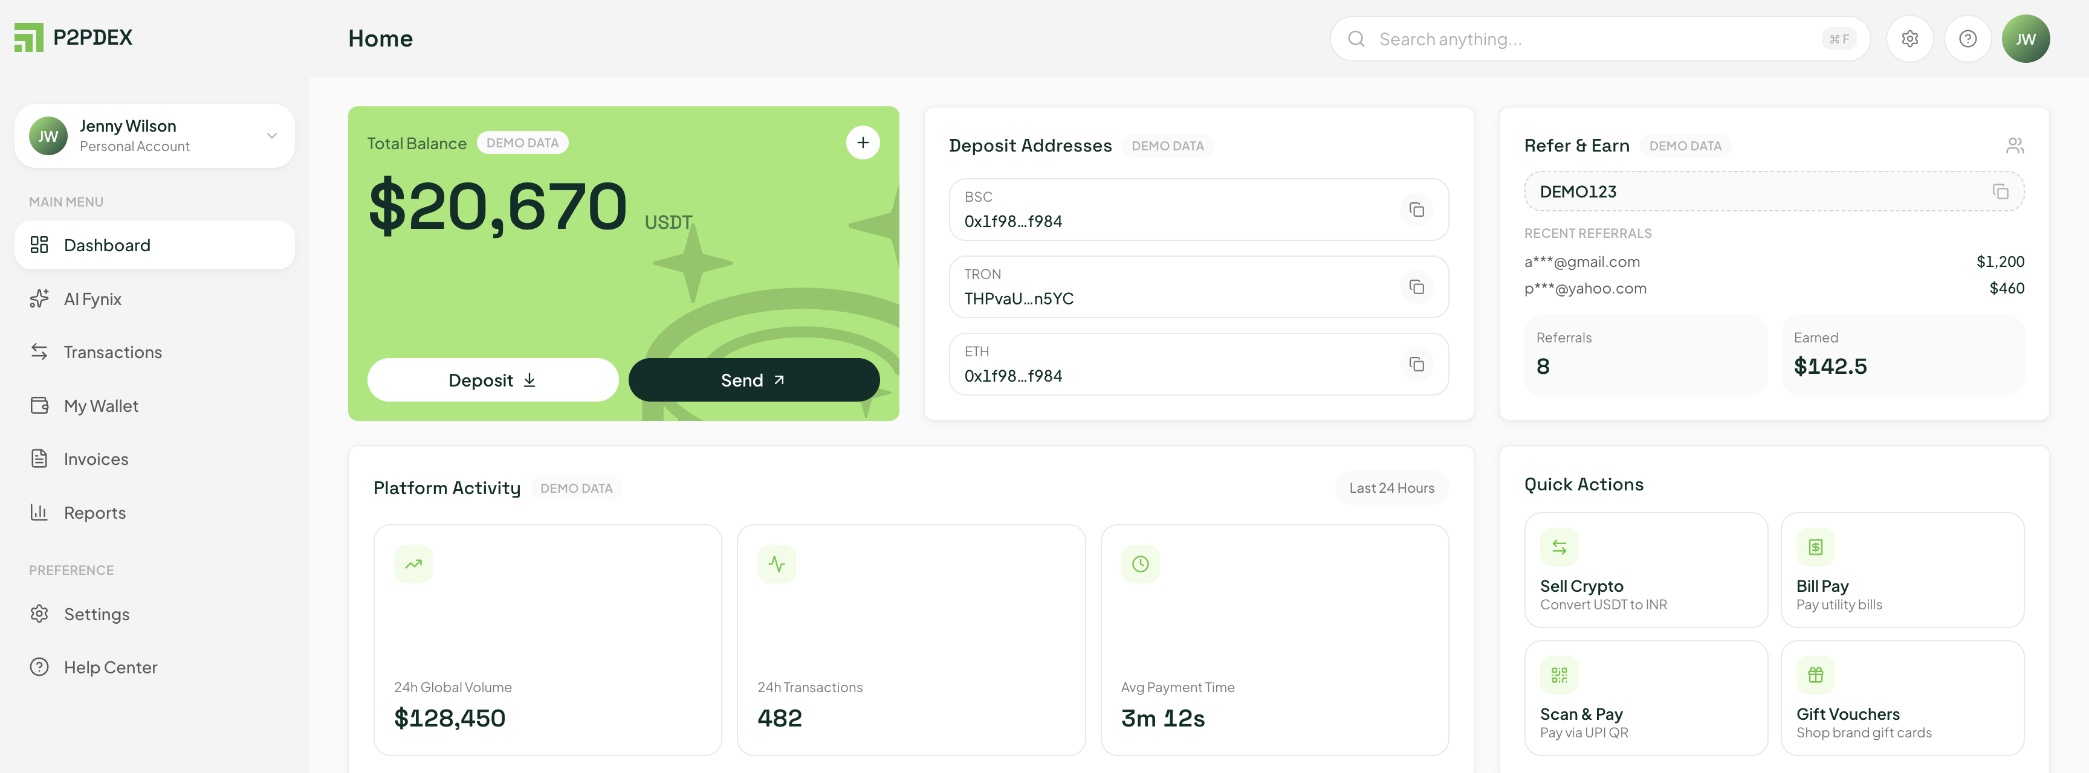
Task: Open the JW profile avatar in header
Action: [2026, 39]
